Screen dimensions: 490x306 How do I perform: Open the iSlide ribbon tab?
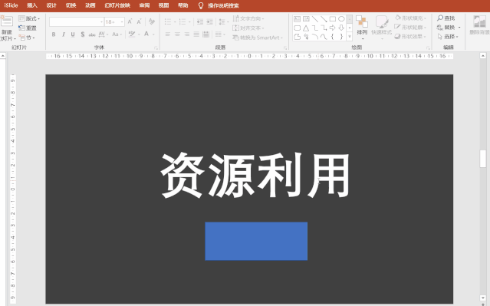tap(11, 5)
